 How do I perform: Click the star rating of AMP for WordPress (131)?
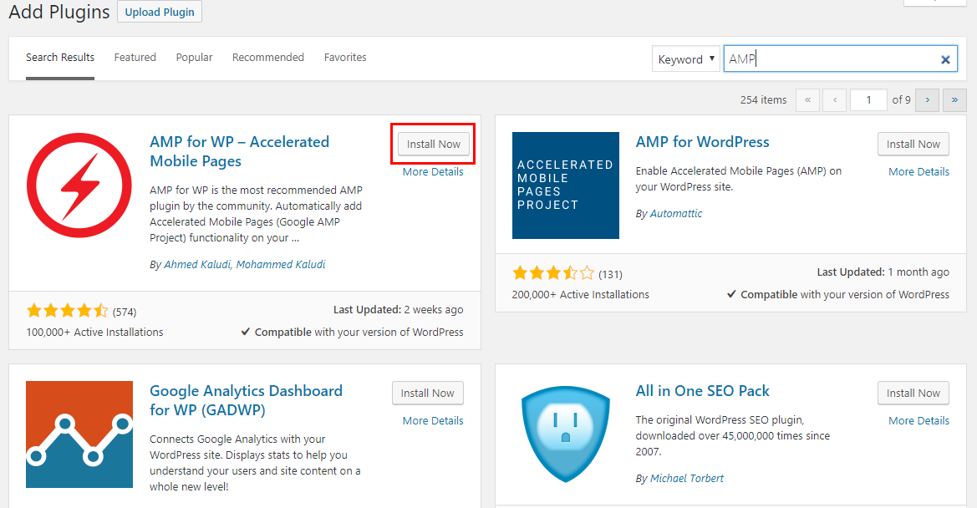[x=553, y=272]
